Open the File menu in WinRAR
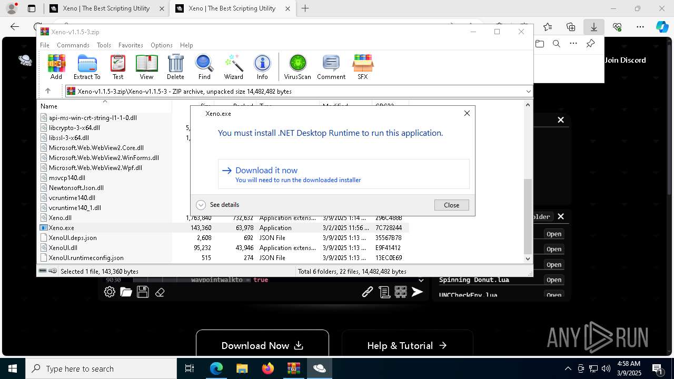 tap(45, 45)
